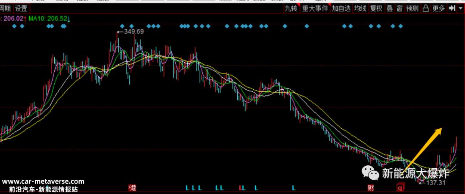Click the rightmost blue diamond event marker
The image size is (465, 194).
click(x=401, y=26)
